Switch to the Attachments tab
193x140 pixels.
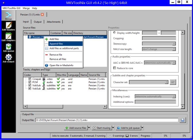coord(53,22)
